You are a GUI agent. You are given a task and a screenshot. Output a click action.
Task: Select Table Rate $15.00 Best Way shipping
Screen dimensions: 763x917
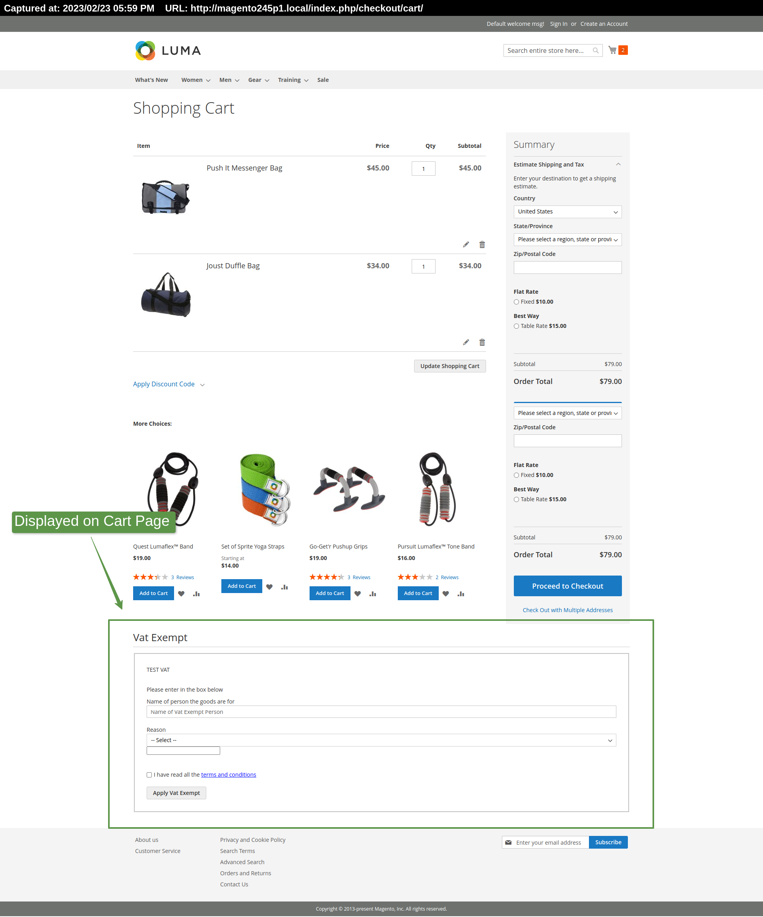pos(516,326)
